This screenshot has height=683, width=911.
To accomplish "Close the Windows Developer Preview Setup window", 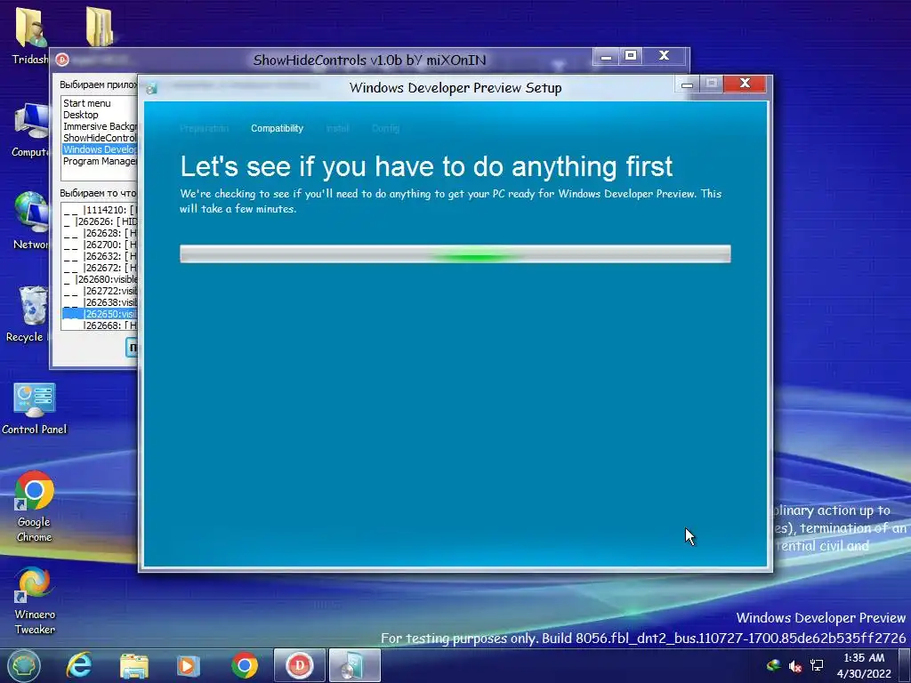I will coord(745,84).
